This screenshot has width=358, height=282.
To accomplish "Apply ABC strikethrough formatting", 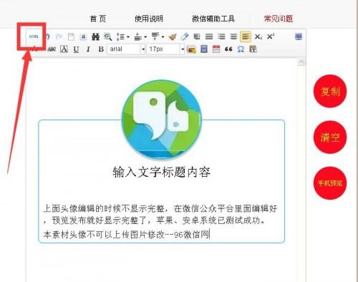I will coord(52,49).
